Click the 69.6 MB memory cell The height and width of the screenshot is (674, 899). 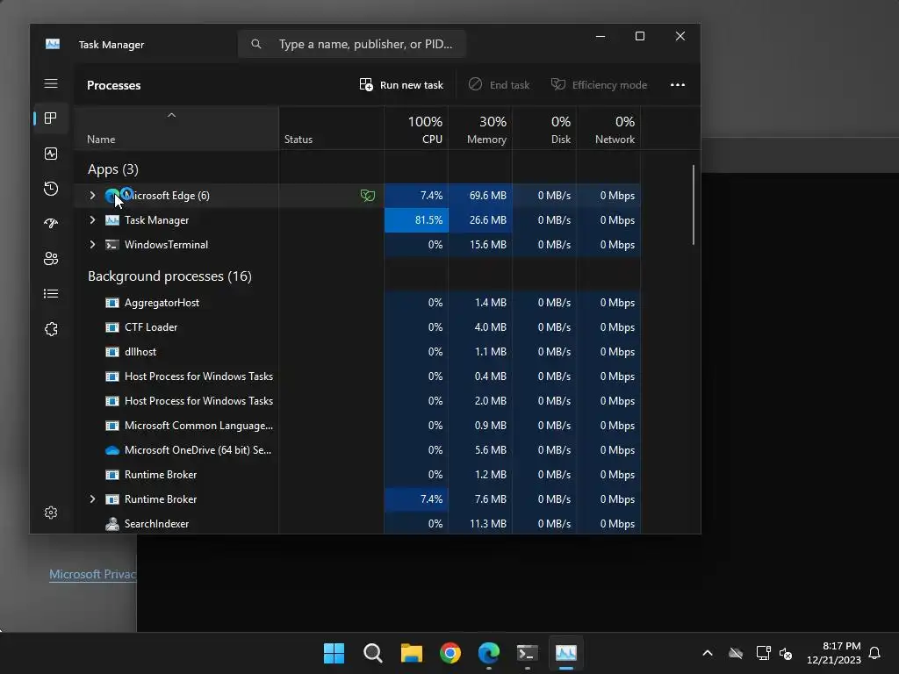coord(480,196)
